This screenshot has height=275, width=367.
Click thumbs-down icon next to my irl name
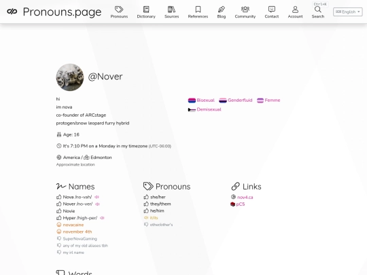coord(59,253)
